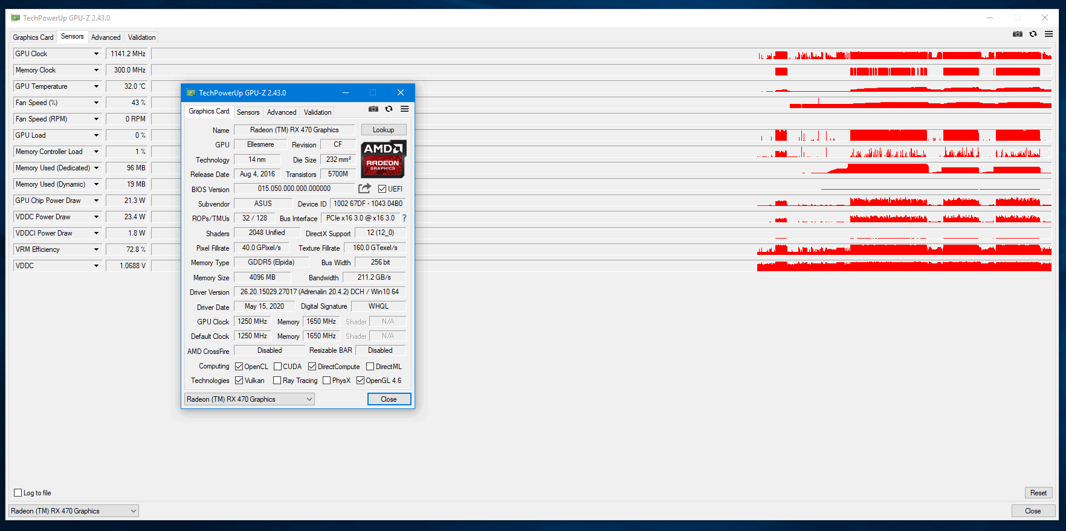This screenshot has height=531, width=1066.
Task: Select Graphics Card tab in front window
Action: (x=208, y=111)
